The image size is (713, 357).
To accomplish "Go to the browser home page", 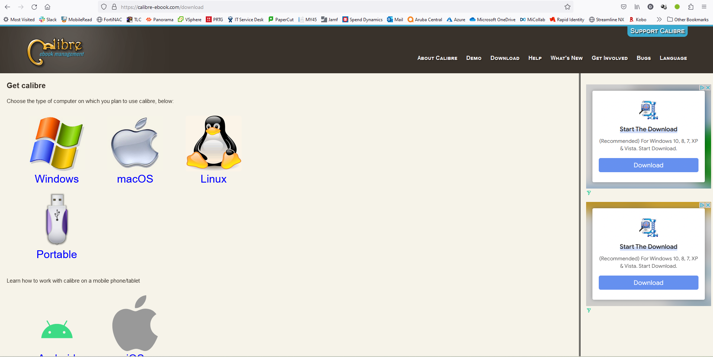I will pos(48,7).
